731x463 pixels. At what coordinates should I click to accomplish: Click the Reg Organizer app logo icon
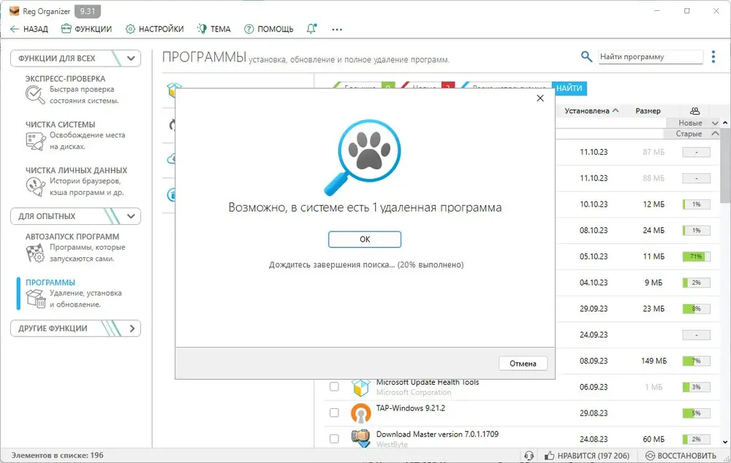[14, 11]
